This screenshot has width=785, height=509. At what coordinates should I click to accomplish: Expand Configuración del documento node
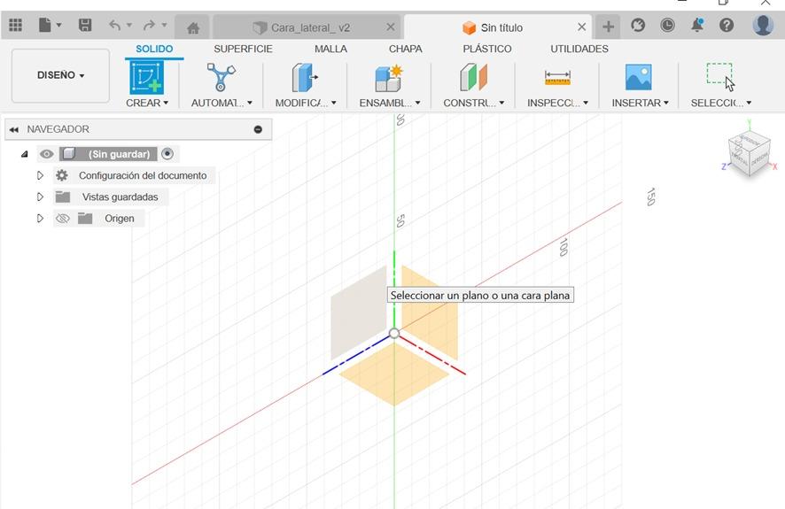tap(40, 175)
